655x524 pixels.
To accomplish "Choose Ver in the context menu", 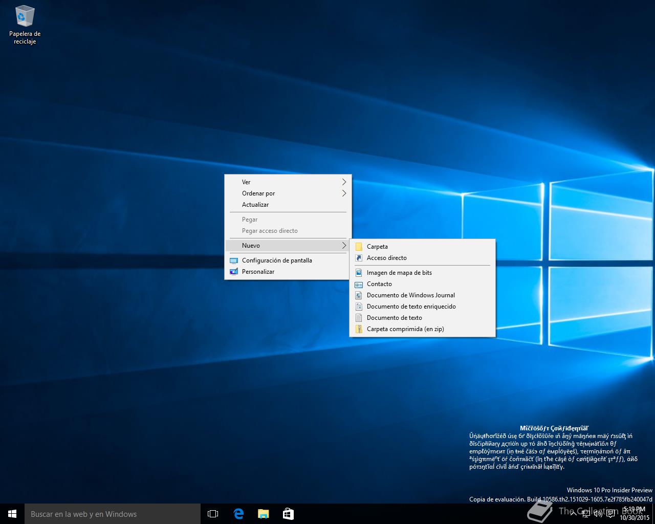I will (288, 182).
